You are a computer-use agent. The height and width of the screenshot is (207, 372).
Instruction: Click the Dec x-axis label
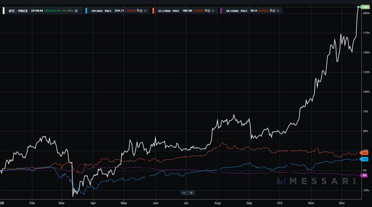(342, 203)
